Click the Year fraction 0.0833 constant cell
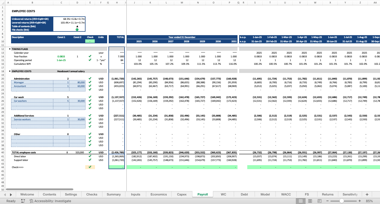Image resolution: width=380 pixels, height=204 pixels. click(x=61, y=56)
